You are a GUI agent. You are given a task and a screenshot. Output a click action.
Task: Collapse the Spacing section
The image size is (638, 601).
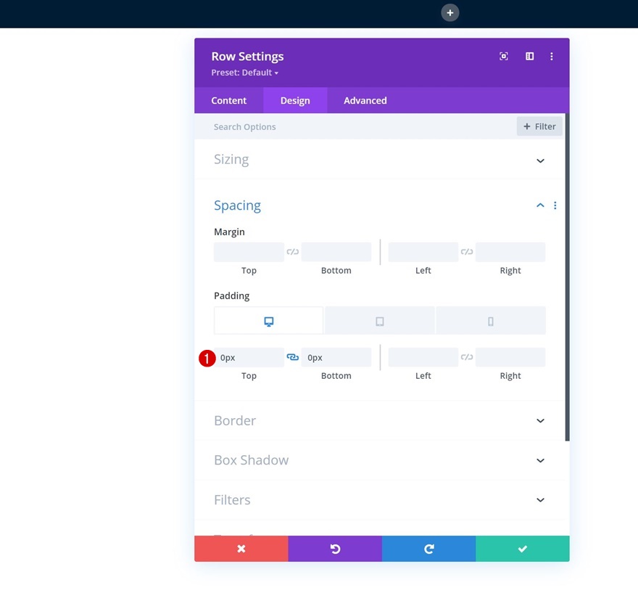pos(540,205)
